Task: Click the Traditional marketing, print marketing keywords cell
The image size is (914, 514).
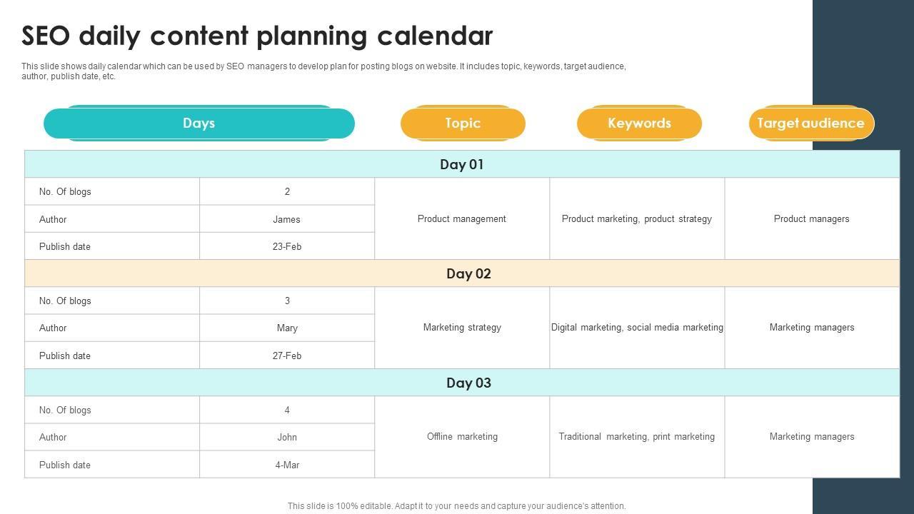Action: (x=637, y=437)
